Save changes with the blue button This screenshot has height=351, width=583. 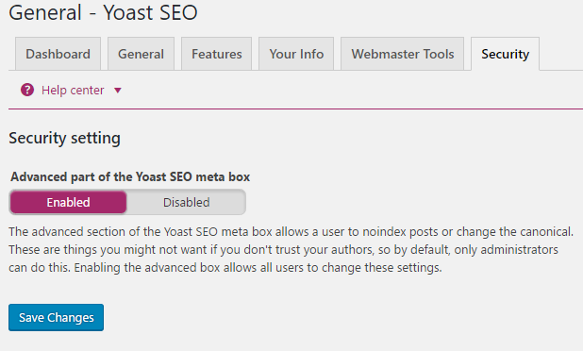(57, 318)
